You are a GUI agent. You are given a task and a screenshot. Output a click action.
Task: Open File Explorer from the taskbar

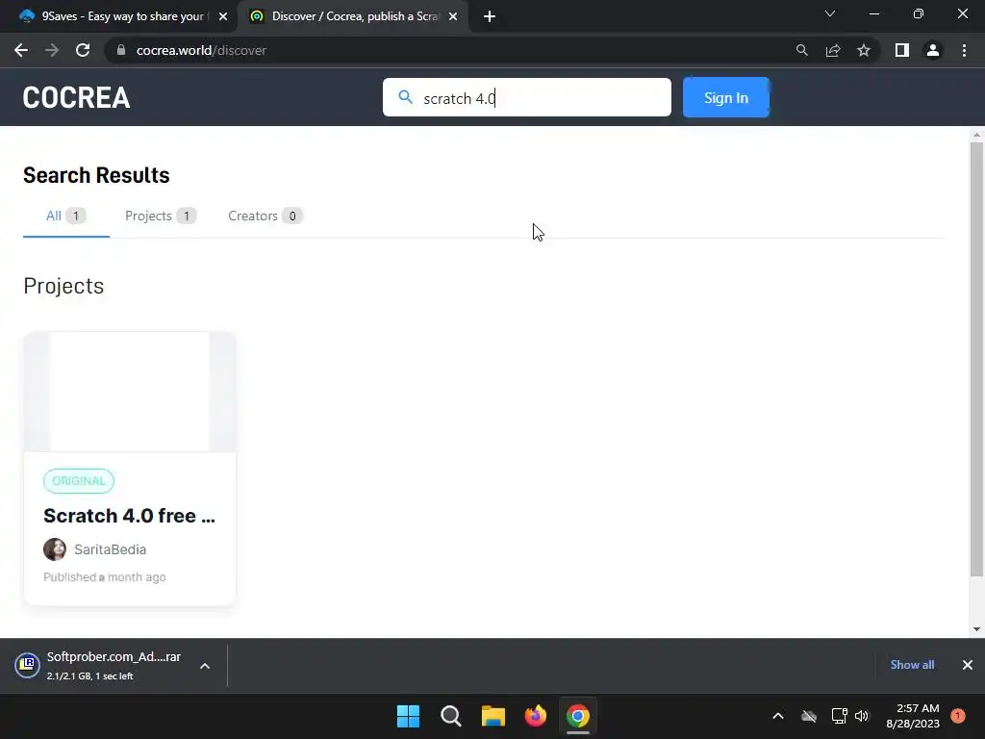[493, 716]
